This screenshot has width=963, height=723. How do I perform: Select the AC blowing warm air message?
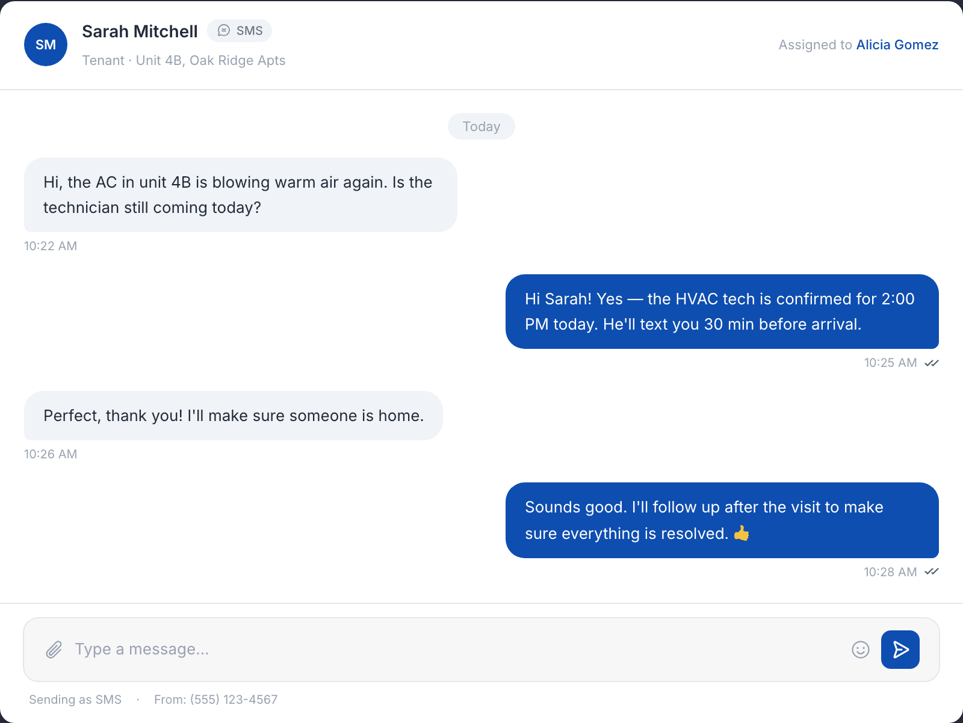coord(241,195)
